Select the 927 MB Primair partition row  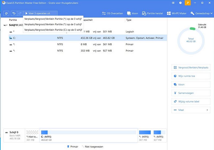pos(88,51)
